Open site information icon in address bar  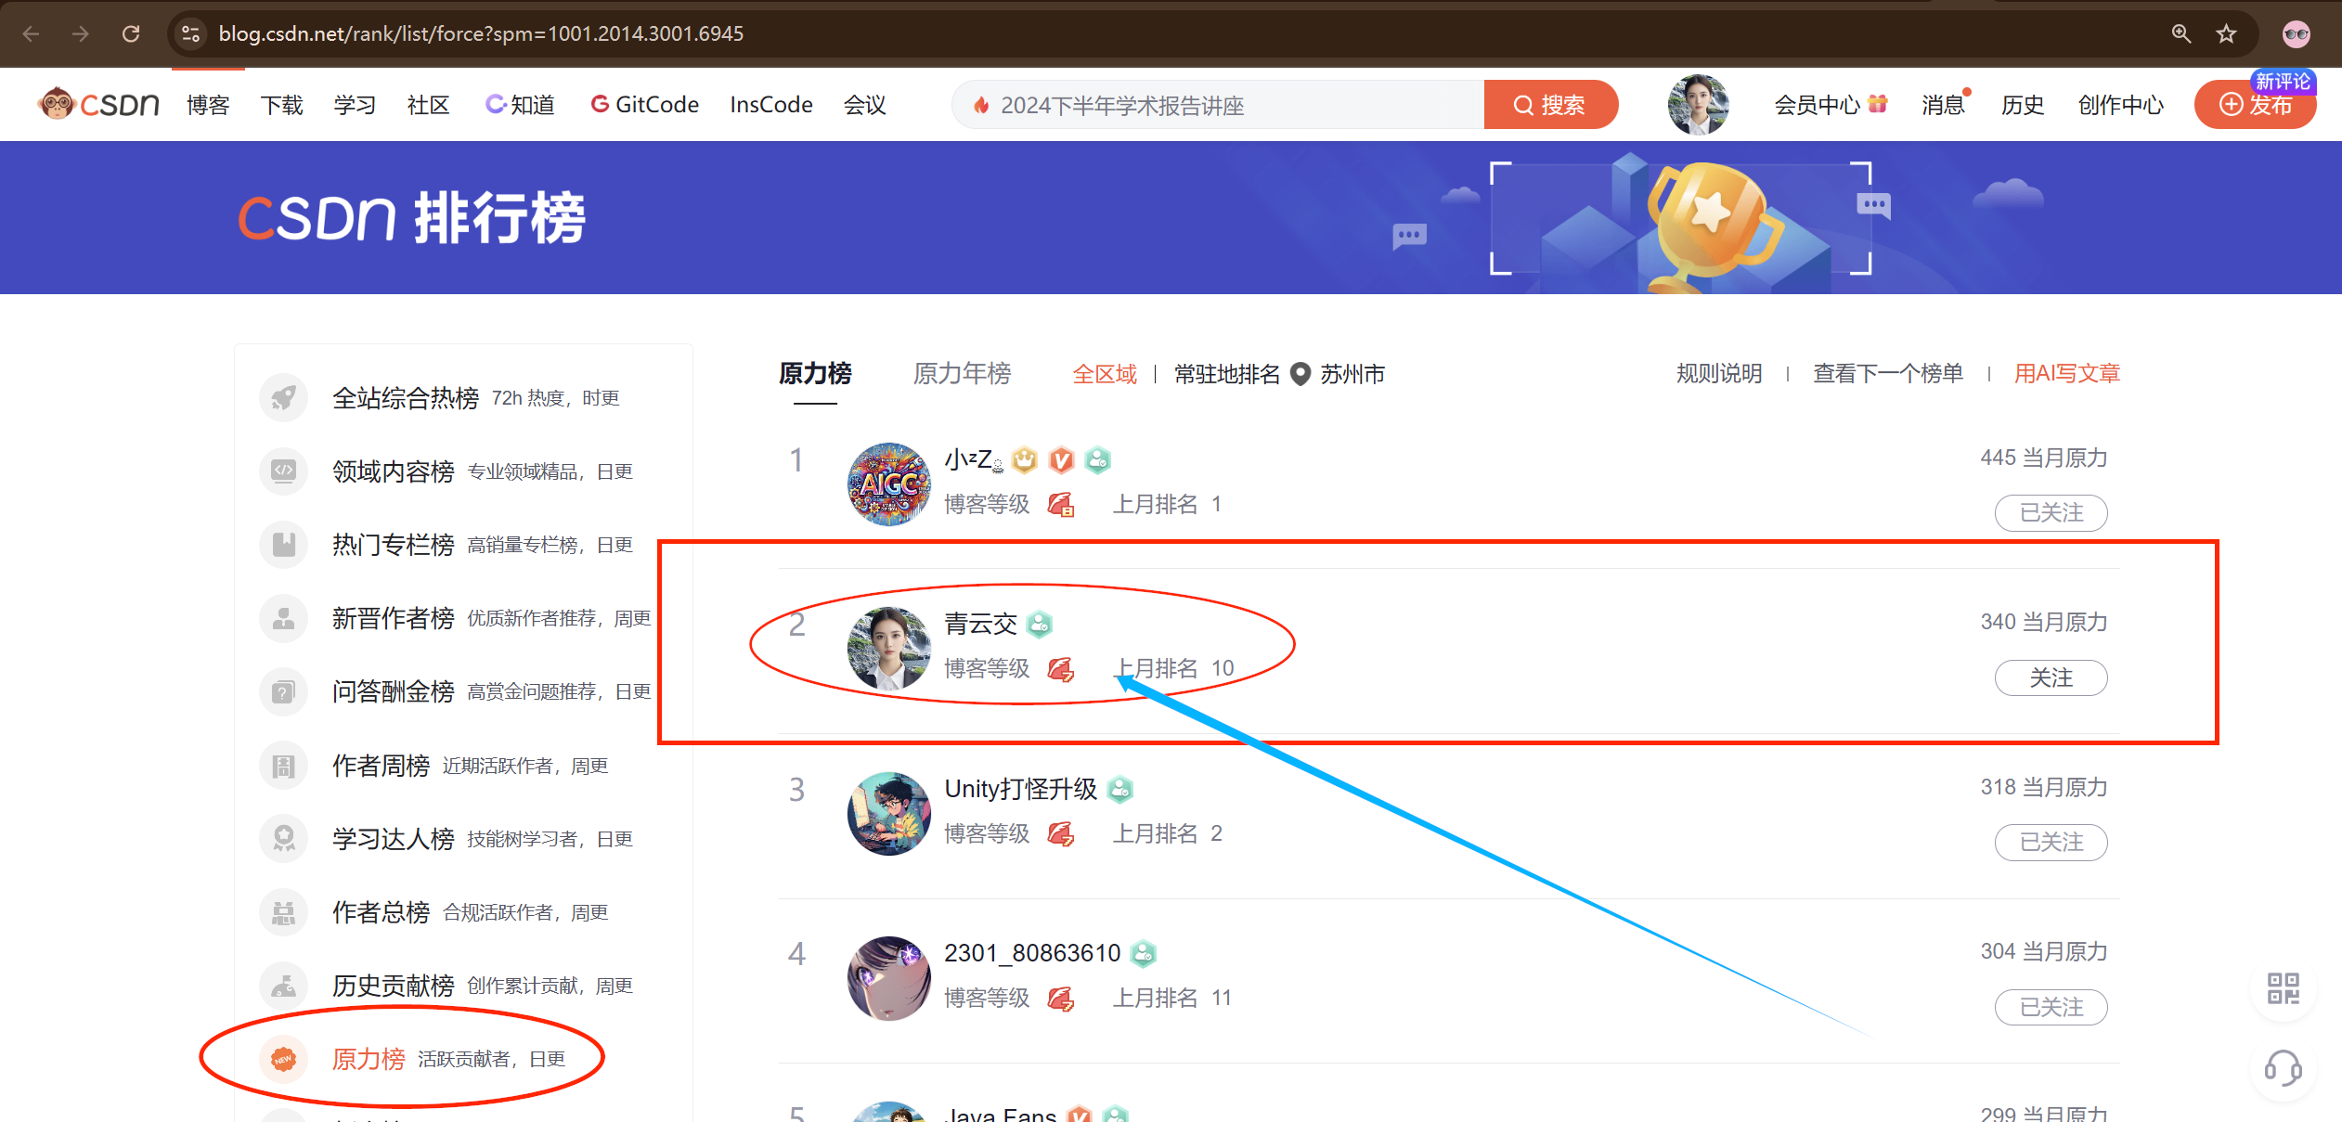[190, 34]
